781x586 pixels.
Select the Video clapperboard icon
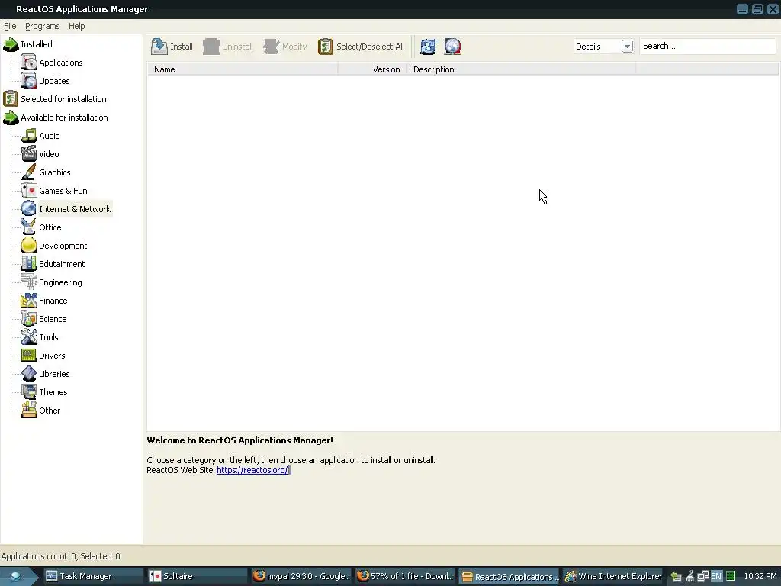pyautogui.click(x=29, y=154)
